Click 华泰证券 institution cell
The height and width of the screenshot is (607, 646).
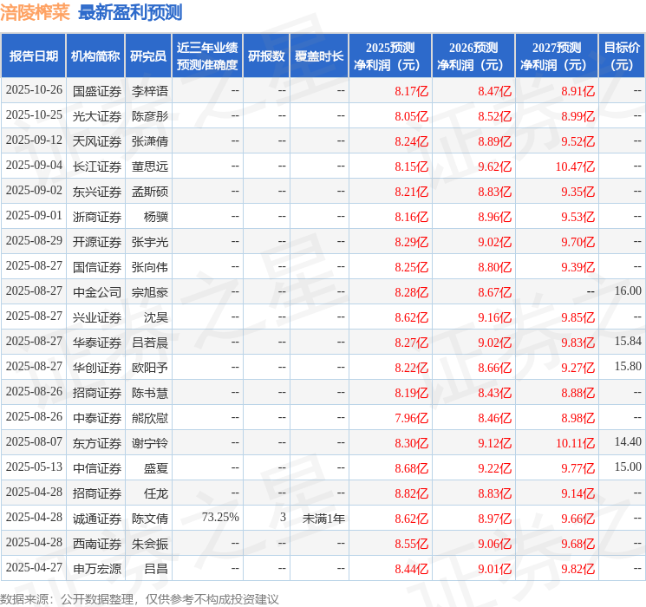(x=97, y=343)
